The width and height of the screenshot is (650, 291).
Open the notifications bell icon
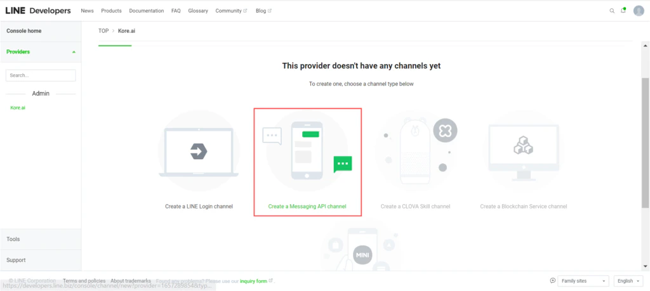623,10
